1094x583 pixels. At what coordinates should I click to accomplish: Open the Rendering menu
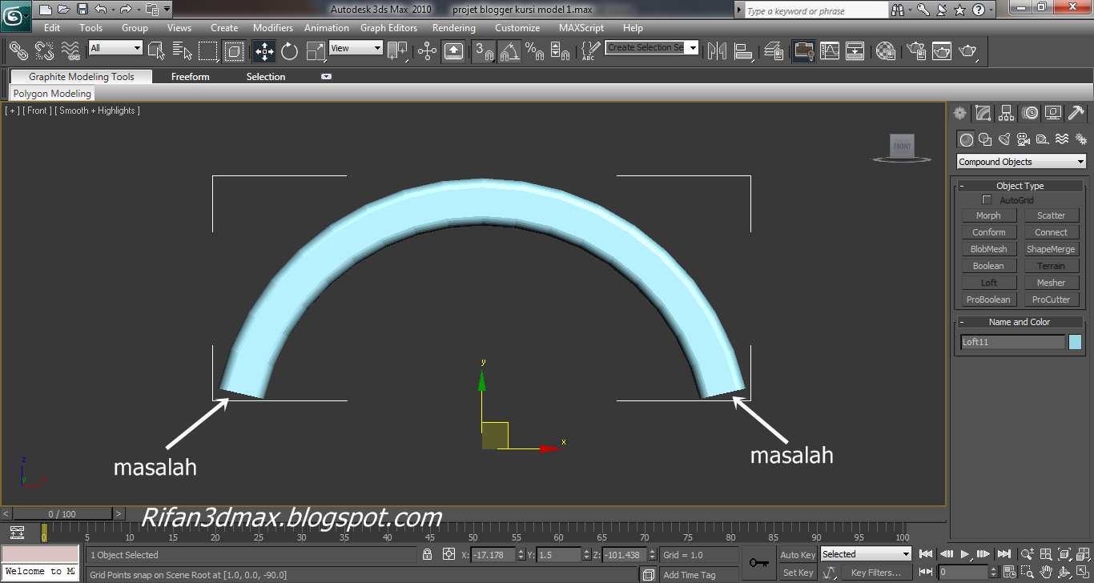[x=453, y=27]
